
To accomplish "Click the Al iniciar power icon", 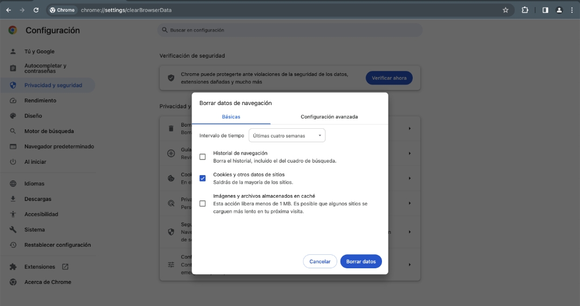I will (x=13, y=162).
